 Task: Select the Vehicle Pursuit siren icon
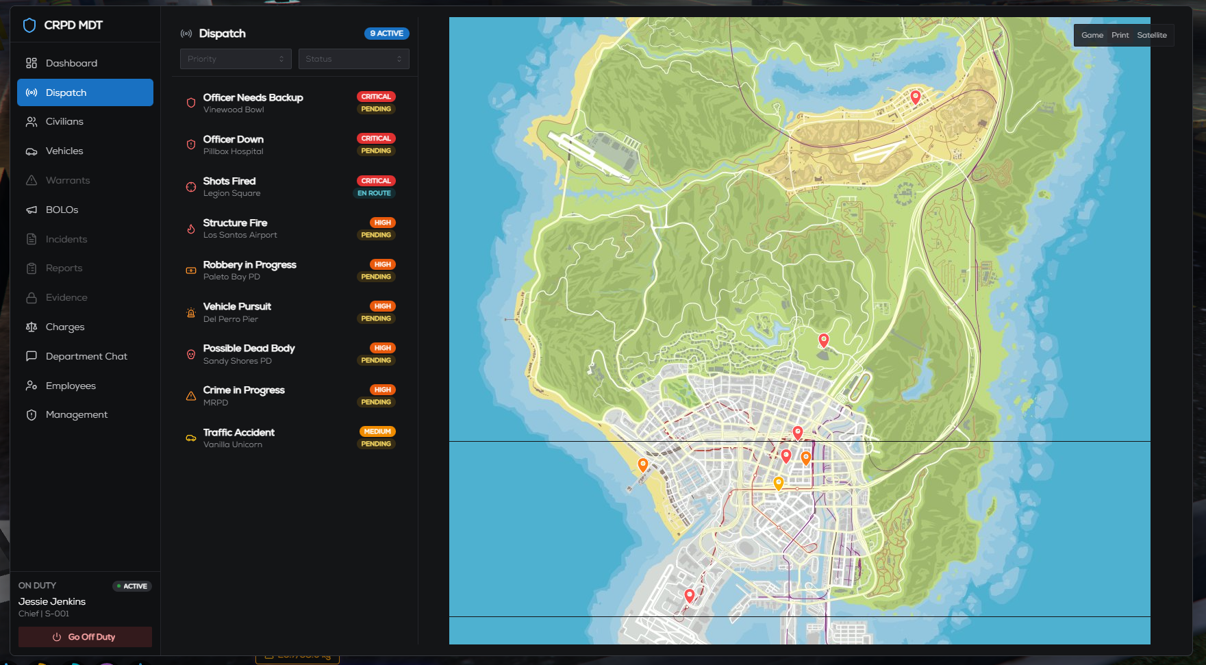(191, 312)
